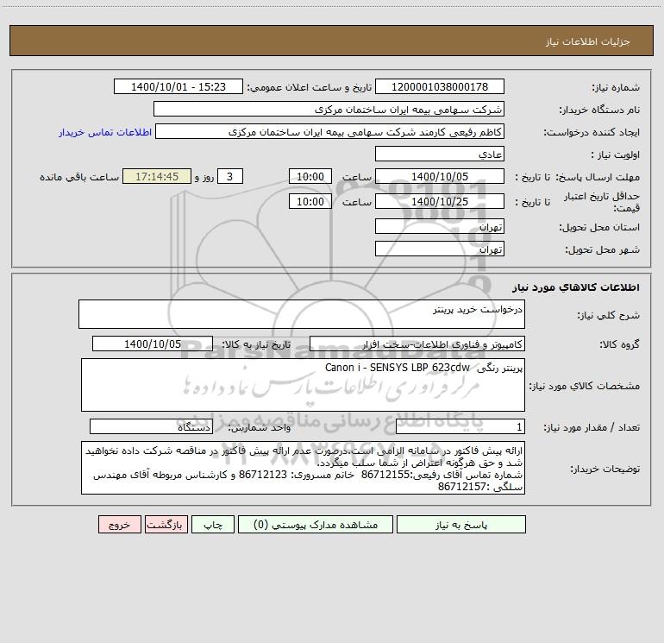Click the پاسخ به نیاز button

pyautogui.click(x=460, y=524)
